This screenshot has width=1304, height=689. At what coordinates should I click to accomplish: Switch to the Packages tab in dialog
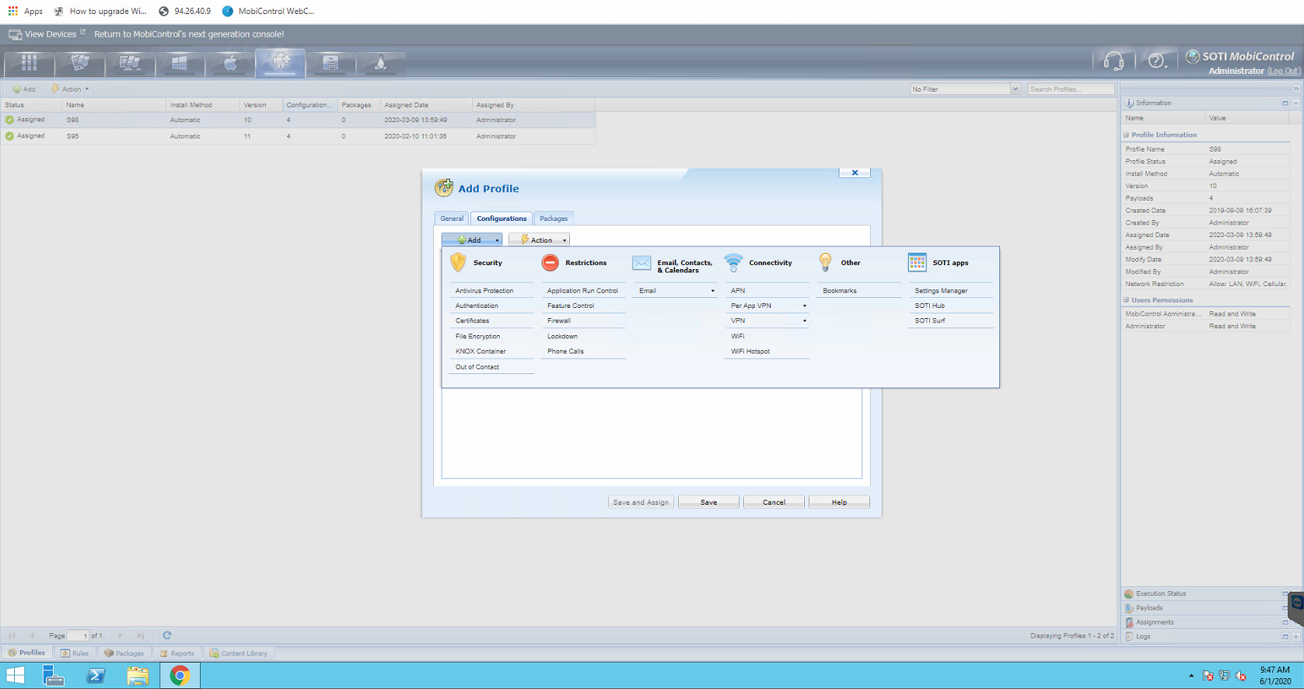(x=554, y=219)
